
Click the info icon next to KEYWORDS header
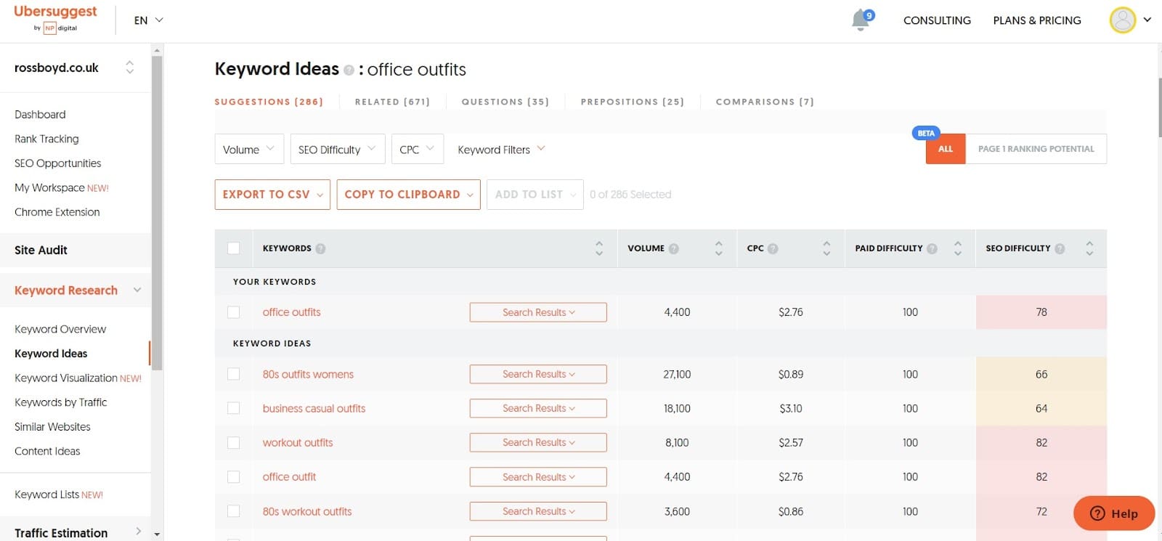click(320, 248)
